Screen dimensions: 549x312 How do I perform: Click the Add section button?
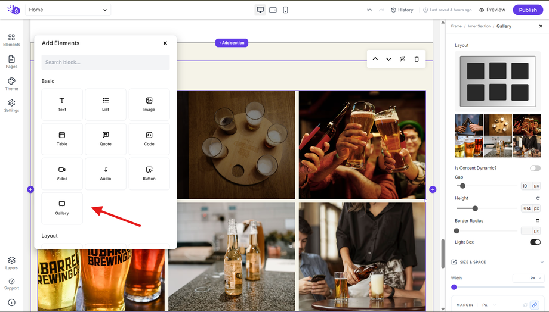pyautogui.click(x=232, y=43)
